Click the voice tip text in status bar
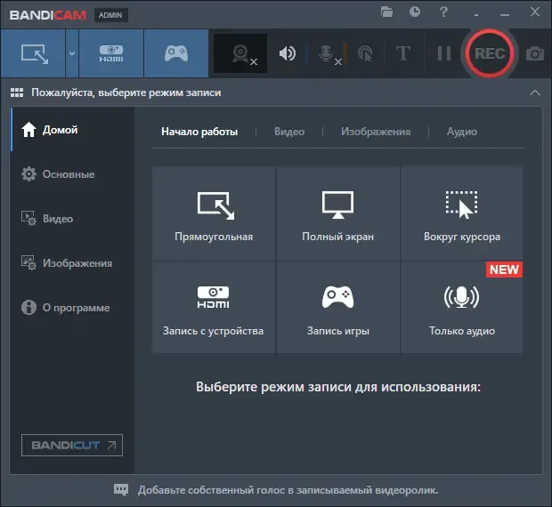Viewport: 552px width, 507px height. [x=288, y=490]
